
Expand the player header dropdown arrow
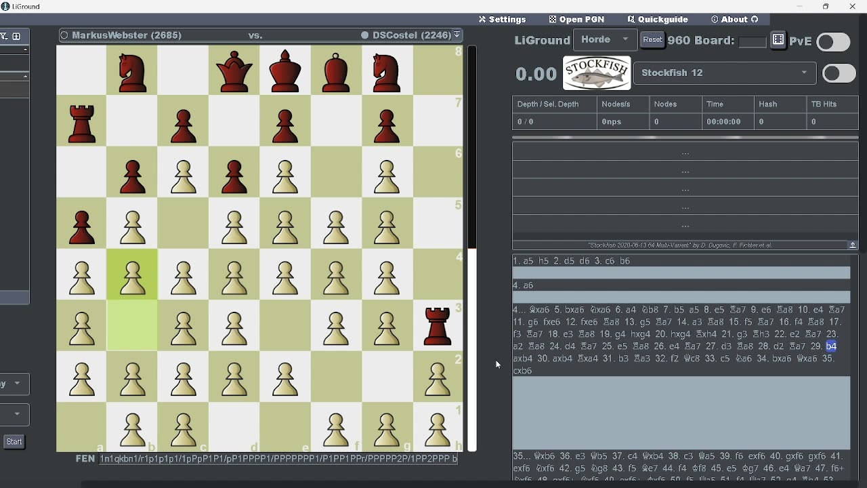pos(458,35)
